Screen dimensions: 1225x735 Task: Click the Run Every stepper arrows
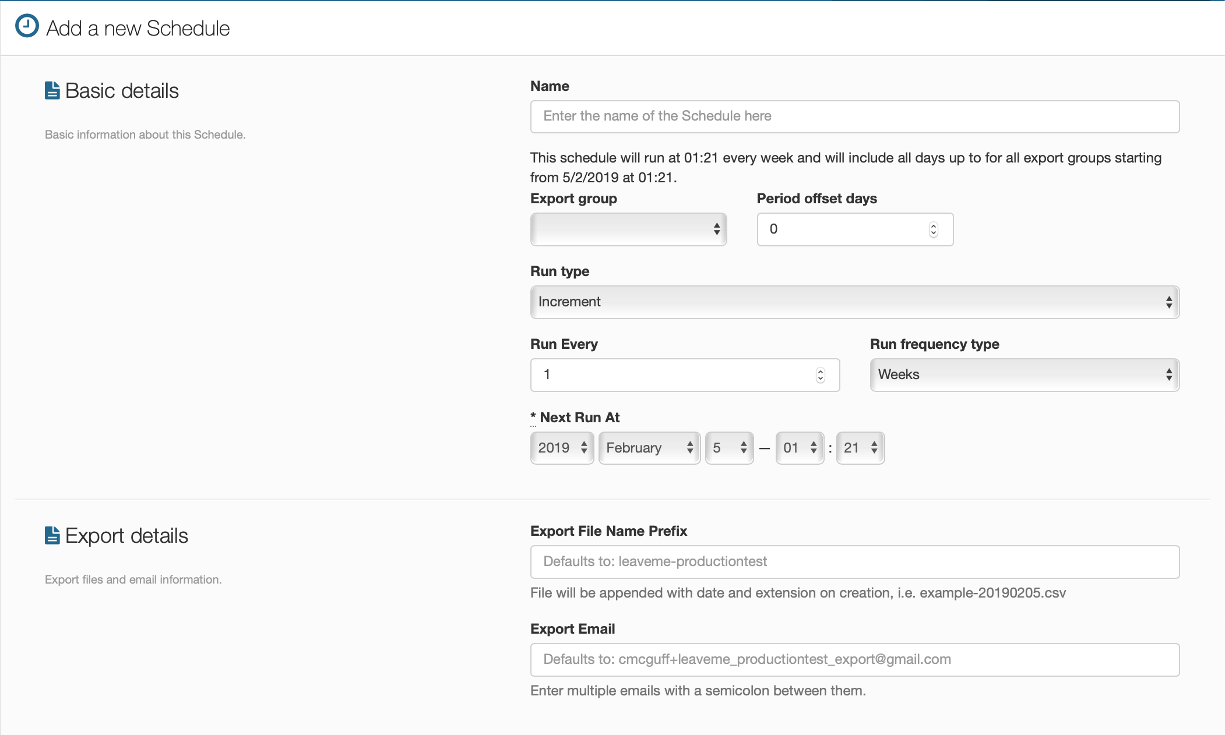(x=820, y=375)
